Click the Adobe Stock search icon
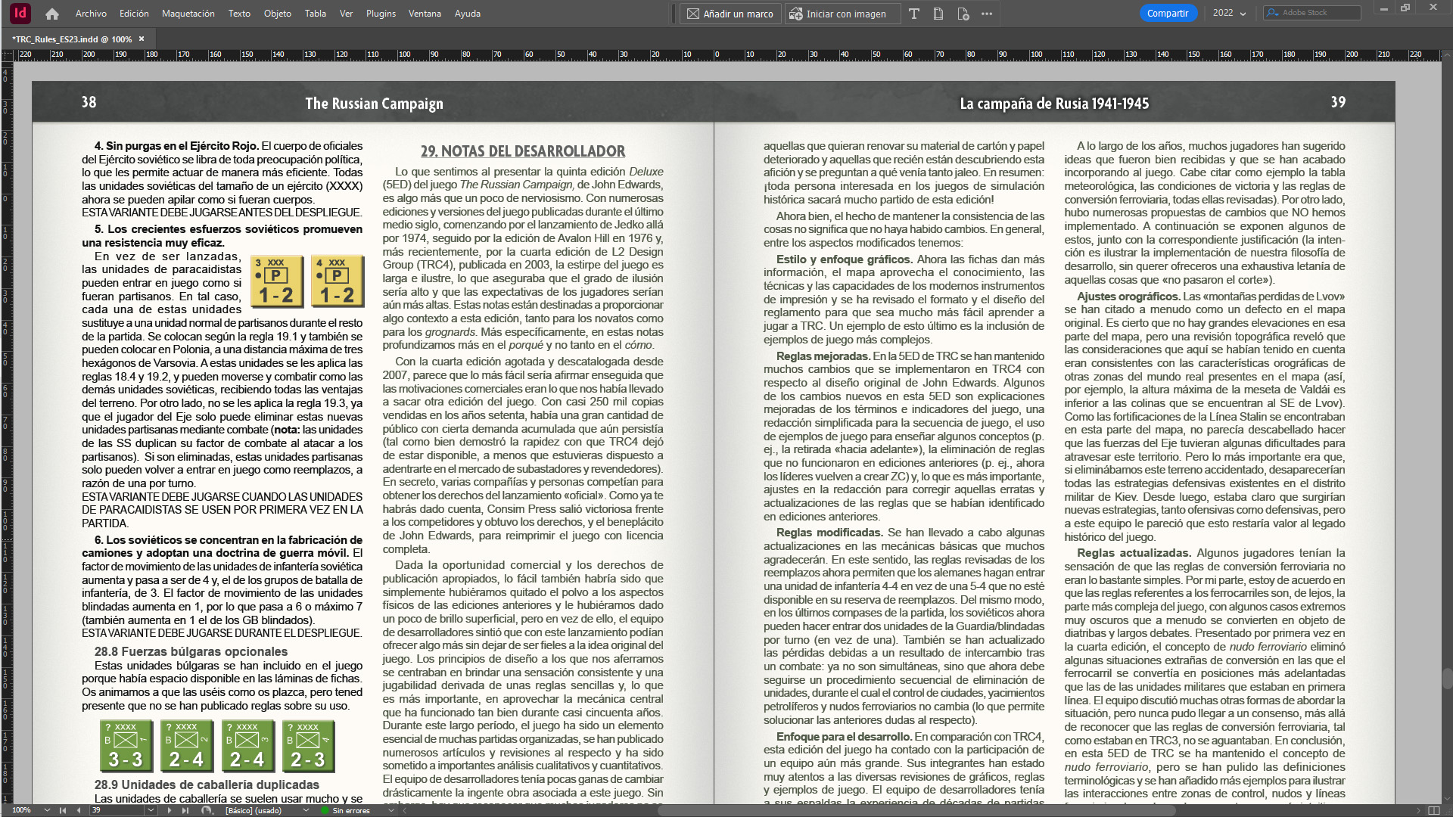1453x817 pixels. tap(1273, 13)
